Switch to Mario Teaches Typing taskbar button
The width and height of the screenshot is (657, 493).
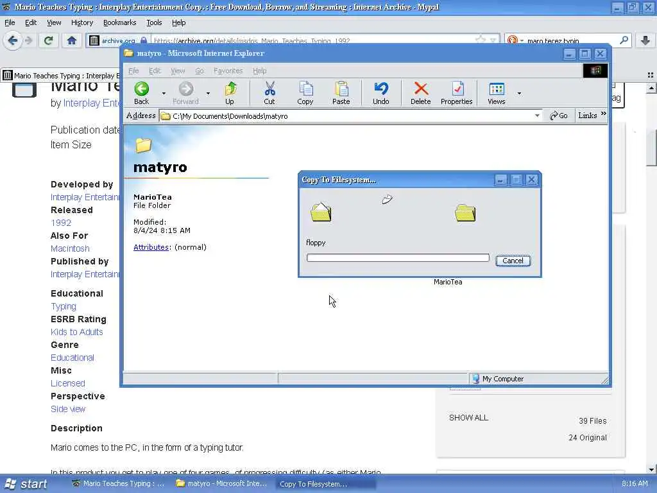tap(119, 484)
